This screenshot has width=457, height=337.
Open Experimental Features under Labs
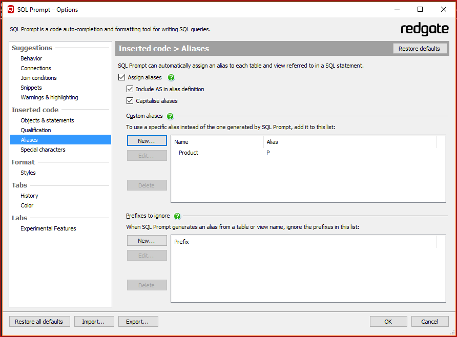click(48, 228)
